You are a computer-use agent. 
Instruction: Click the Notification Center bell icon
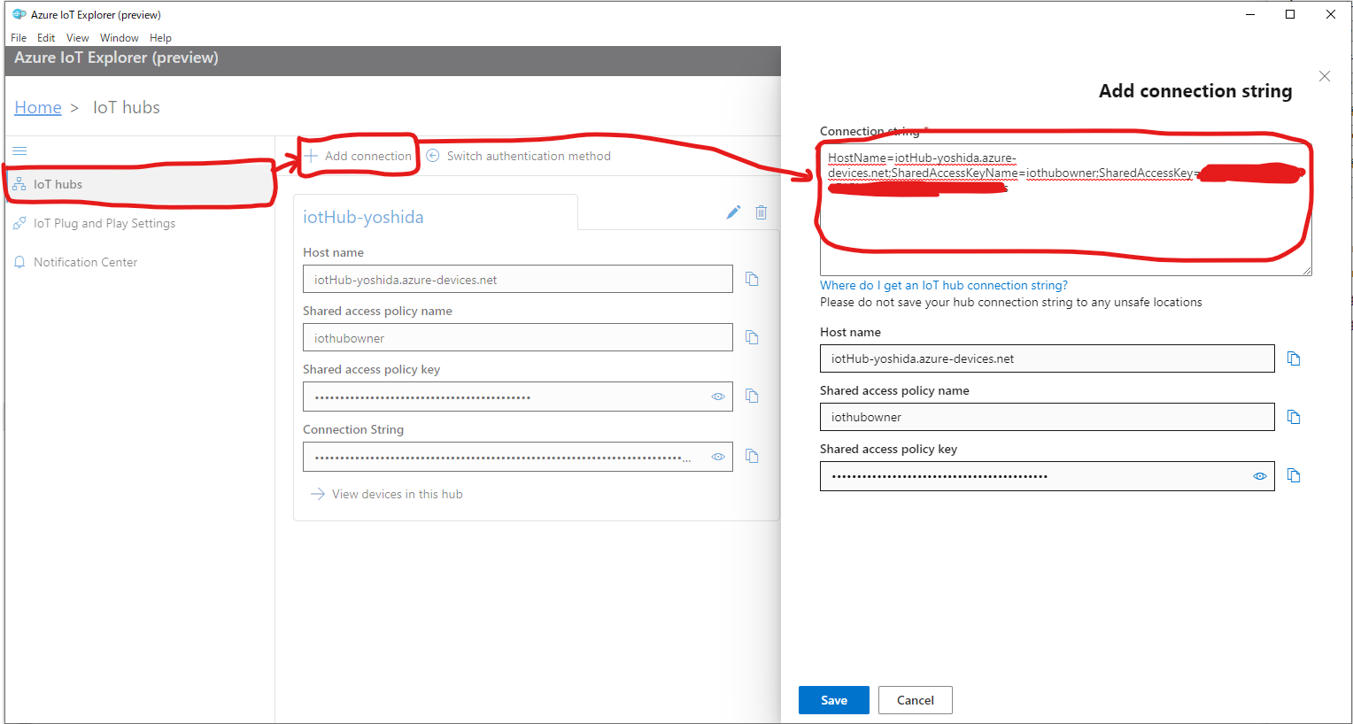(19, 262)
